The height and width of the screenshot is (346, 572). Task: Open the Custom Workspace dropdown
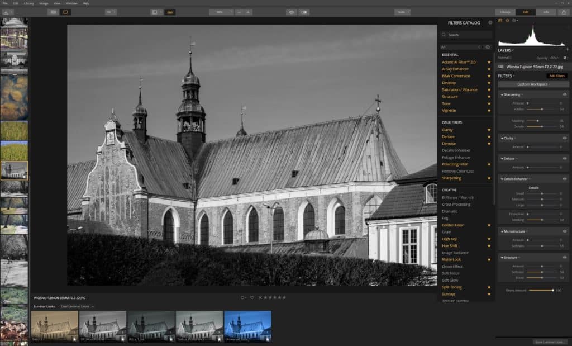[x=533, y=84]
